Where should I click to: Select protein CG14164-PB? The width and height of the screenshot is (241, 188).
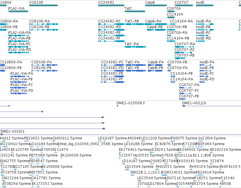(182, 74)
